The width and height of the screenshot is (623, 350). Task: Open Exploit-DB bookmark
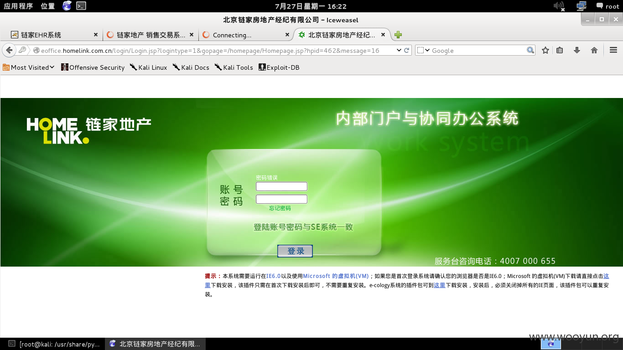(x=279, y=67)
